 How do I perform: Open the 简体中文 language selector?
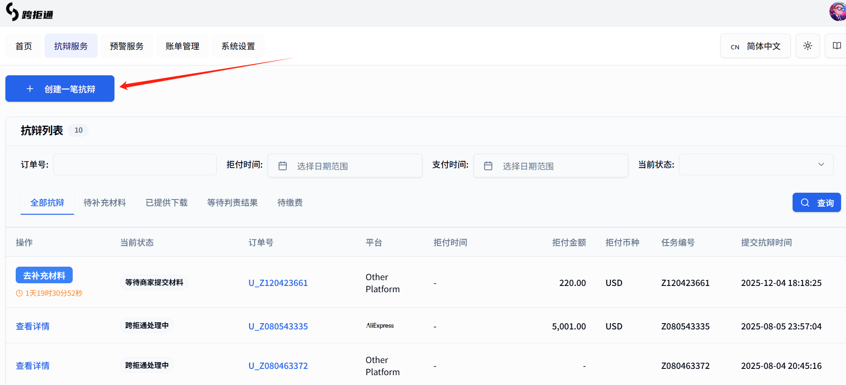755,46
